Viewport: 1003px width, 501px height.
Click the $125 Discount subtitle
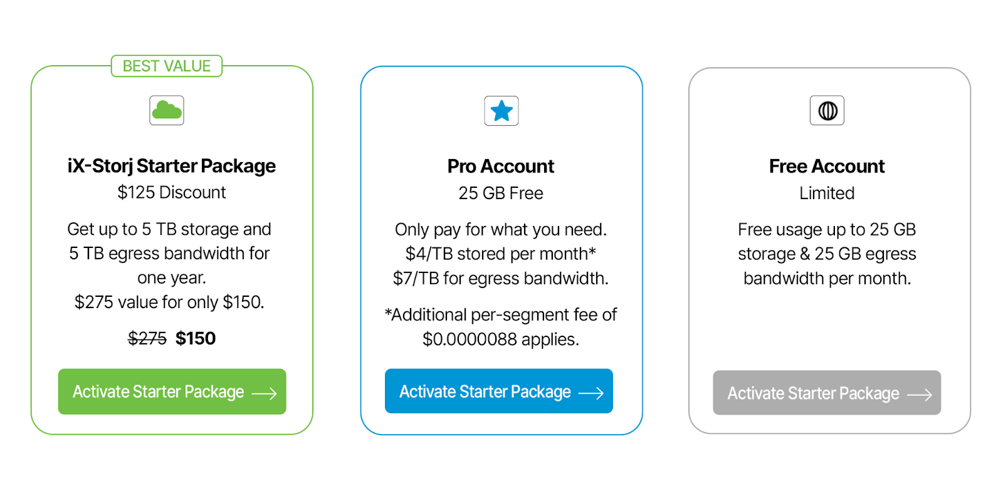pyautogui.click(x=172, y=192)
